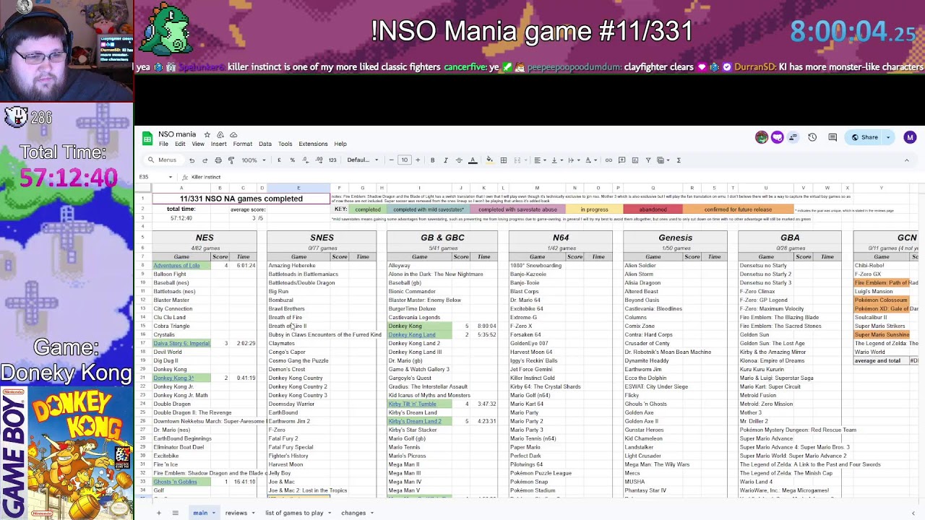
Task: Collapse the toolbar with the chevron
Action: tap(906, 160)
